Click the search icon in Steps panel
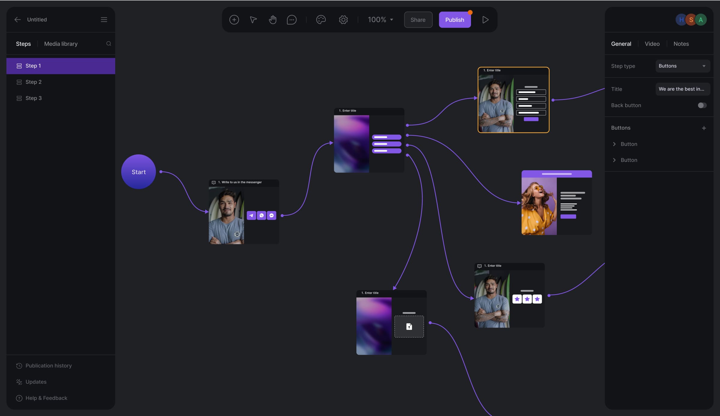Image resolution: width=720 pixels, height=416 pixels. tap(109, 44)
